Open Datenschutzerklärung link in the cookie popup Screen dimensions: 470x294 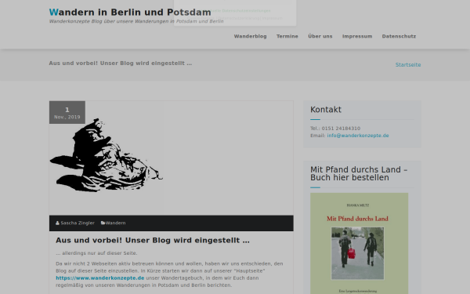[238, 18]
